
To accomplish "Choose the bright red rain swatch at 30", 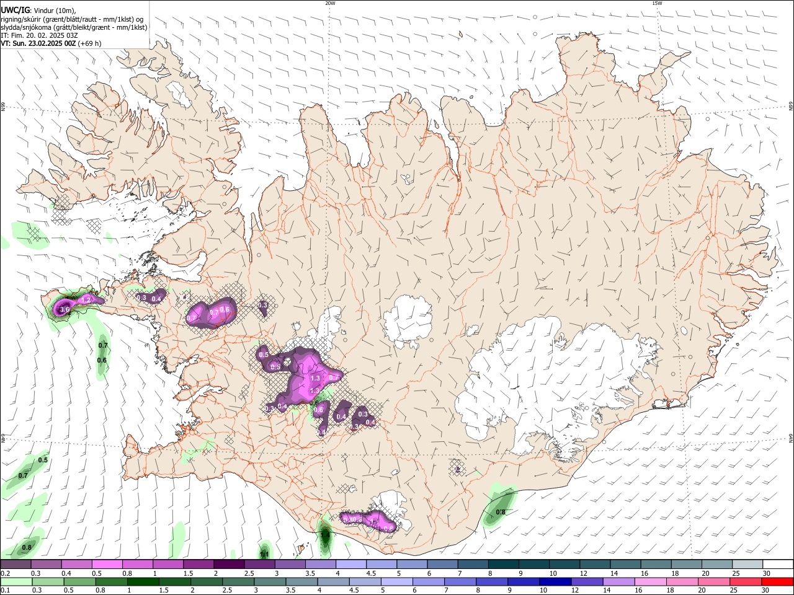I will [776, 581].
